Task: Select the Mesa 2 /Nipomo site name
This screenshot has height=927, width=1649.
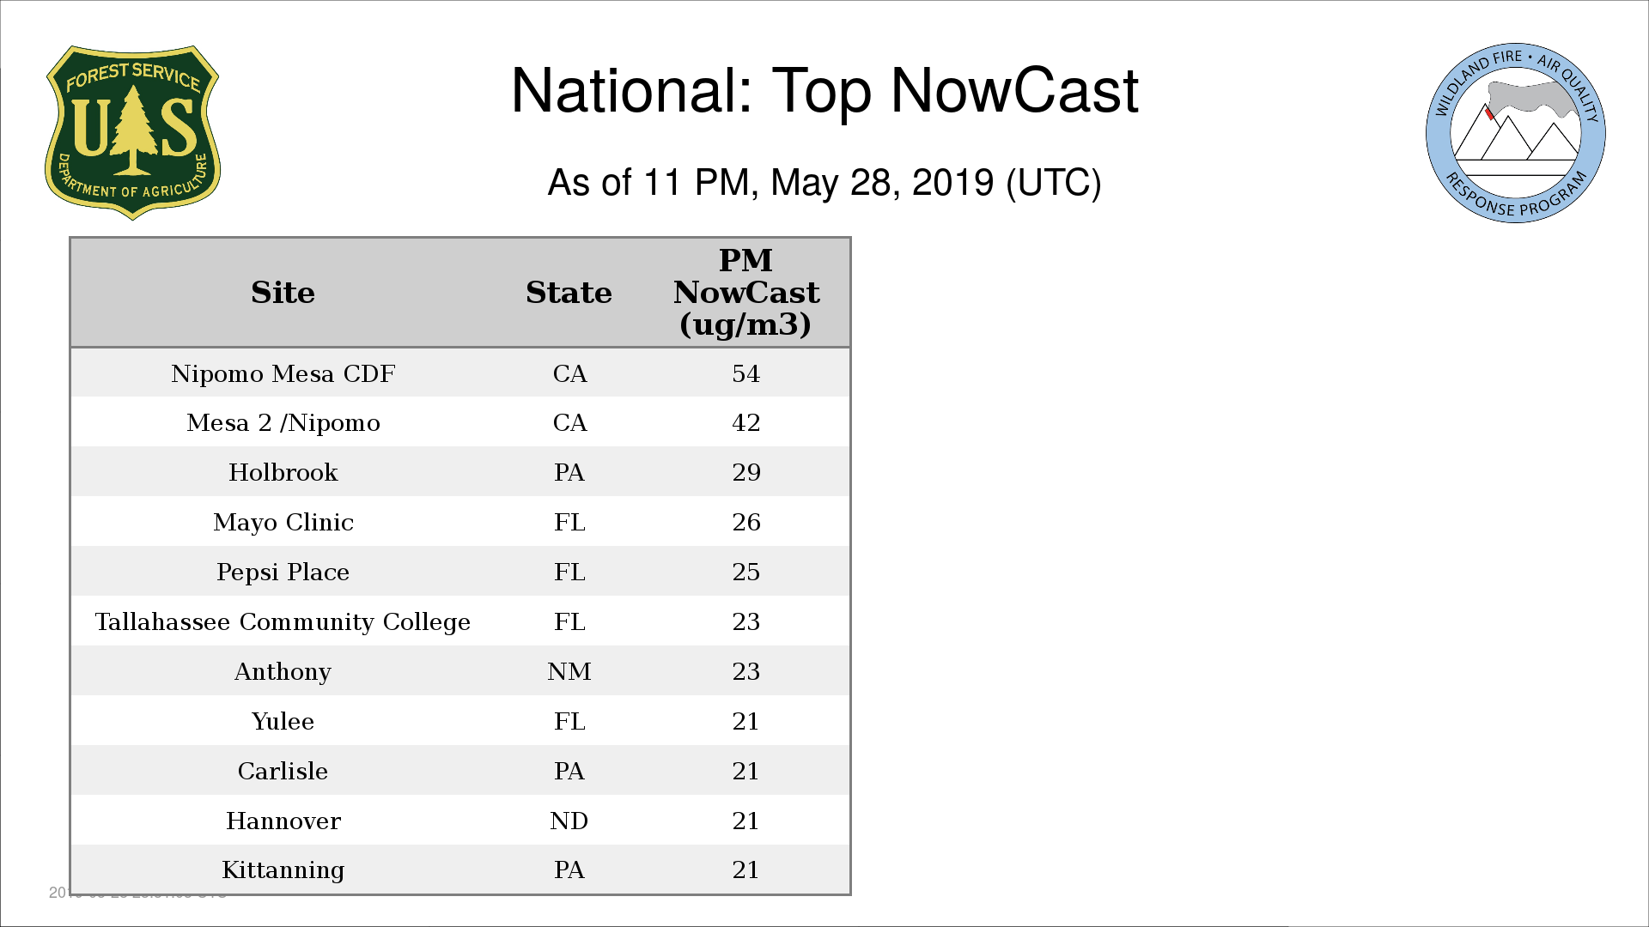Action: 283,422
